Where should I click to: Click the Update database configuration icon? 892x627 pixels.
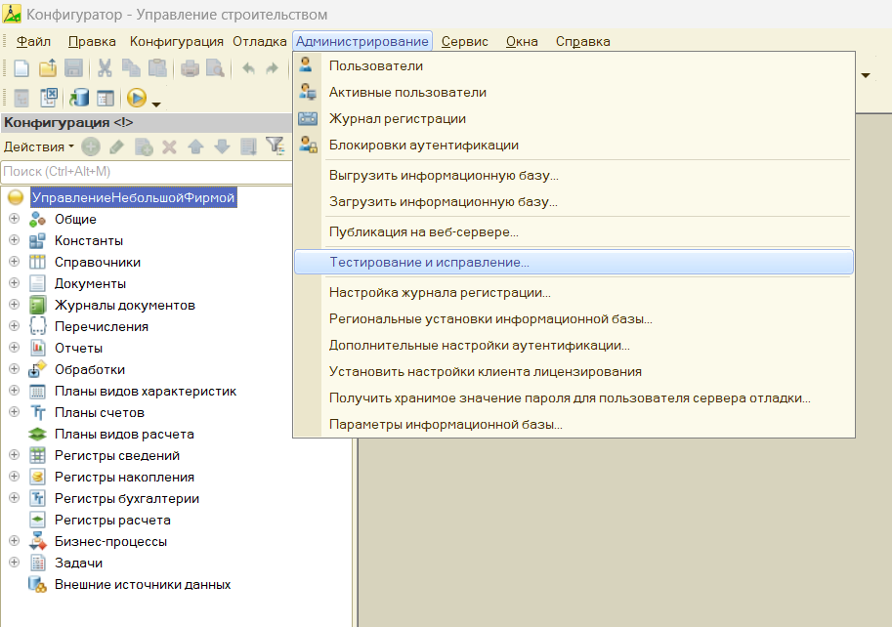click(79, 98)
